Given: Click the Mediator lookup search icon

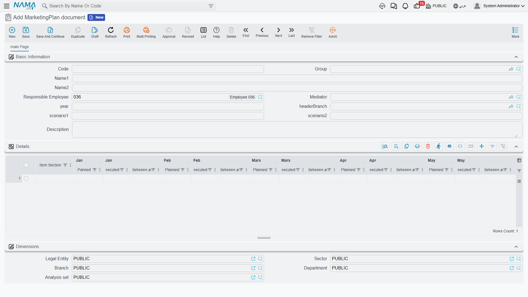Looking at the screenshot, I should pyautogui.click(x=519, y=97).
